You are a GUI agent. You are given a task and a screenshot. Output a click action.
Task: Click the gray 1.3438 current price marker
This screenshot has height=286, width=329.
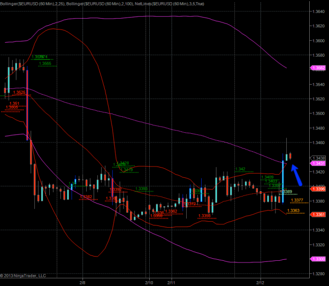318,158
